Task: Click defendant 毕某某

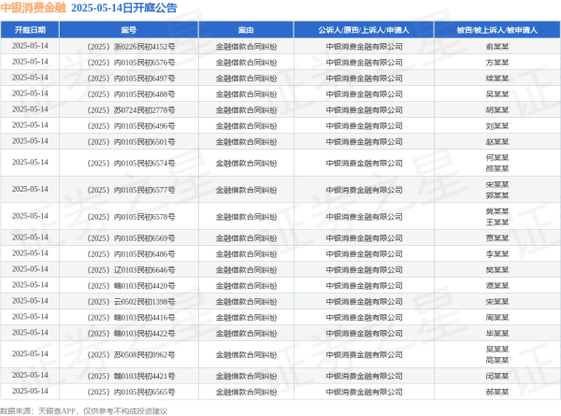Action: pos(497,334)
